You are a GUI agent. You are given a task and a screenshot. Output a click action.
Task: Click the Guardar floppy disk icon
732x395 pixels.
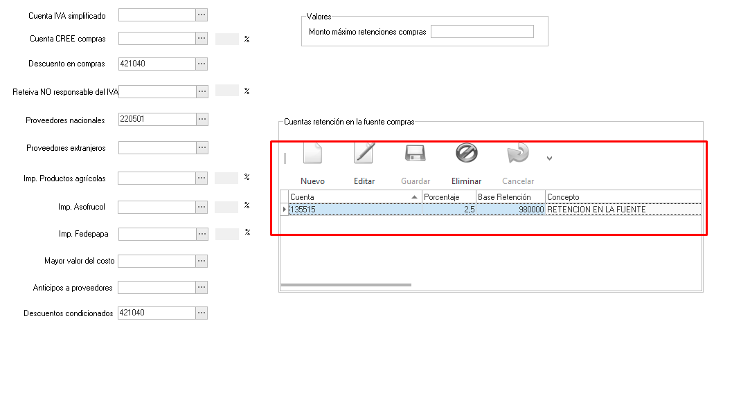[416, 154]
